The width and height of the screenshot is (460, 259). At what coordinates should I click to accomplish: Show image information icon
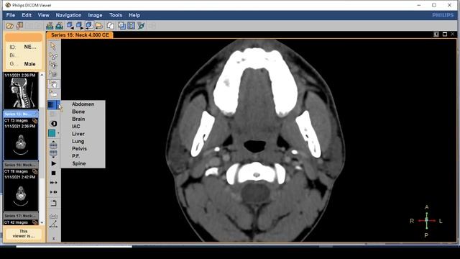(x=131, y=26)
